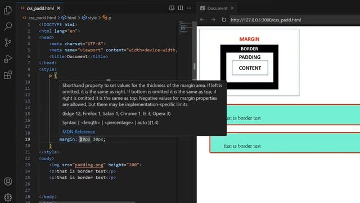Click the first paragraph in the preview
Viewport: 360px width, 203px height.
pyautogui.click(x=293, y=114)
